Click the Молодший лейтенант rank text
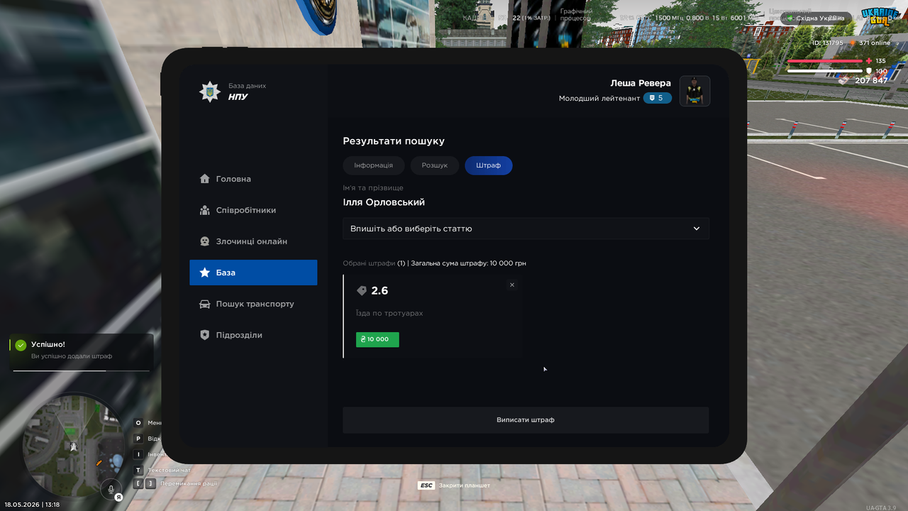 pyautogui.click(x=599, y=98)
